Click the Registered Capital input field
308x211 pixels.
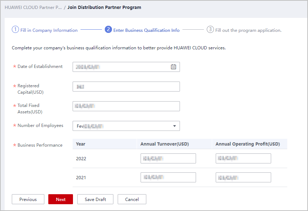tap(126, 87)
